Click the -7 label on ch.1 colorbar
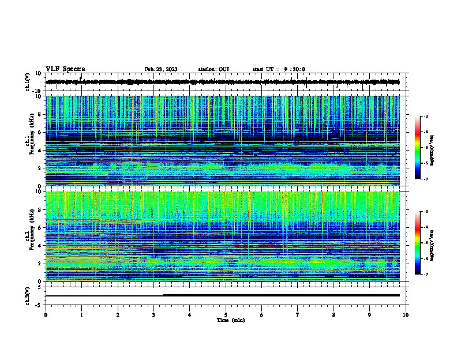Image resolution: width=457 pixels, height=353 pixels. 425,179
